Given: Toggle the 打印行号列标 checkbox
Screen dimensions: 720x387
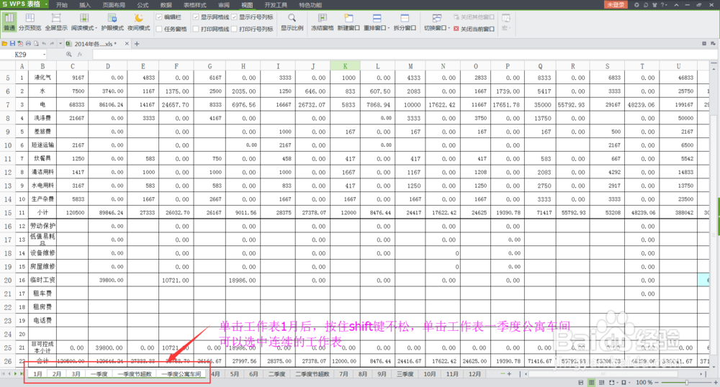Looking at the screenshot, I should click(x=234, y=29).
